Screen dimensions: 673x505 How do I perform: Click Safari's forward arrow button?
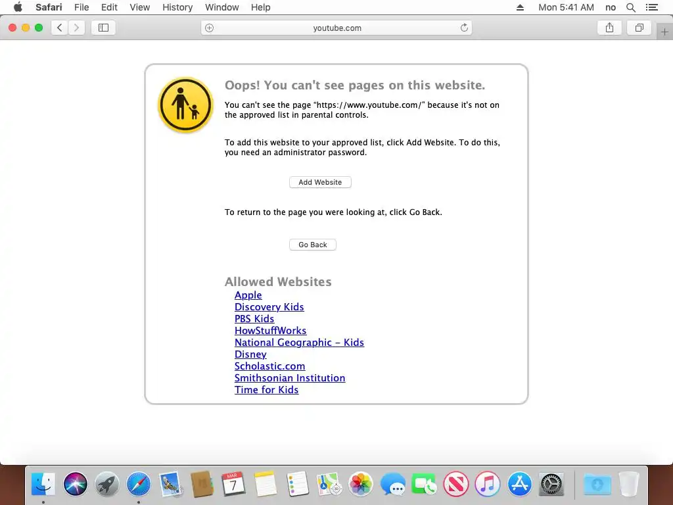tap(76, 28)
